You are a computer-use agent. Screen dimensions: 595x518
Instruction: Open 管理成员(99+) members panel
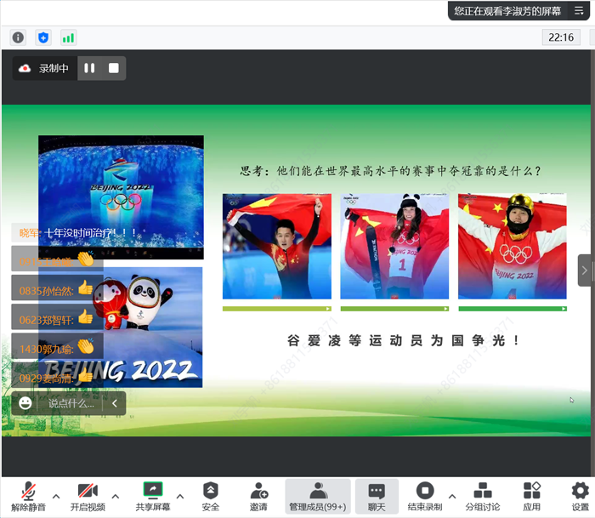[318, 497]
